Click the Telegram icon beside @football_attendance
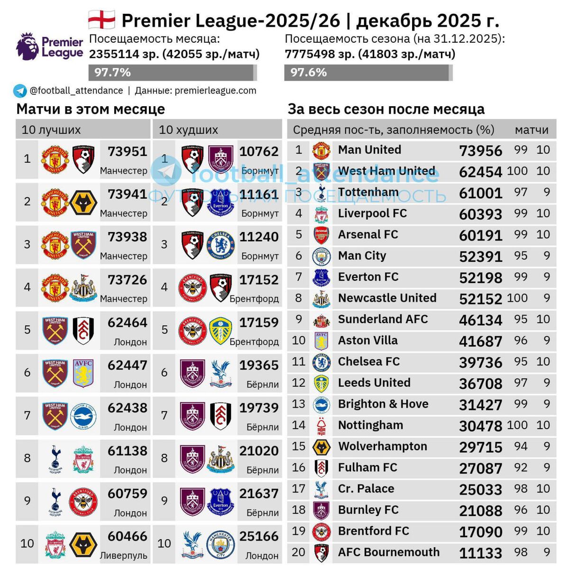569x569 pixels. pyautogui.click(x=20, y=91)
